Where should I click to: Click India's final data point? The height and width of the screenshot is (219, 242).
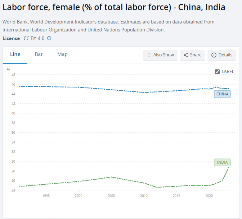pyautogui.click(x=229, y=168)
